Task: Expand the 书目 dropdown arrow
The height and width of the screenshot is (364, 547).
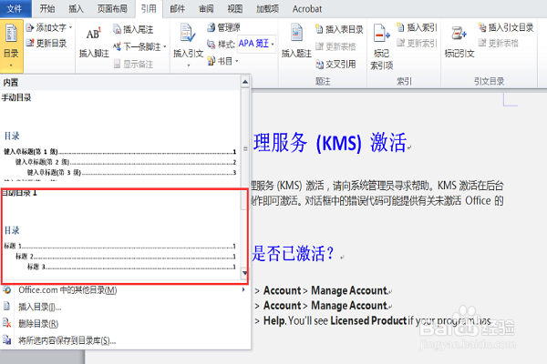Action: pos(237,61)
